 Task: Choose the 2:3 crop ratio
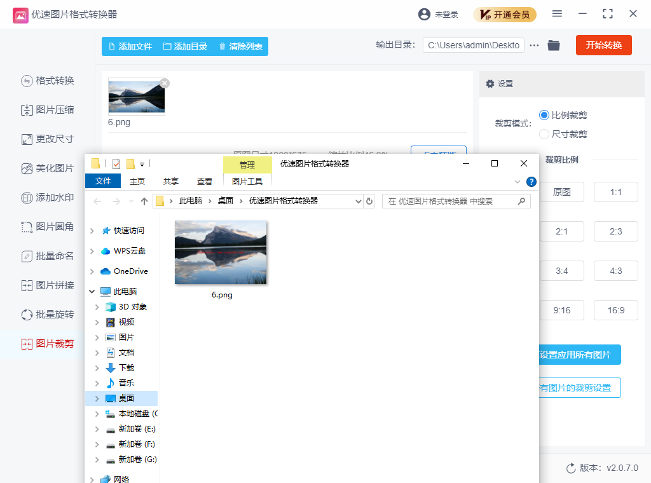coord(615,231)
